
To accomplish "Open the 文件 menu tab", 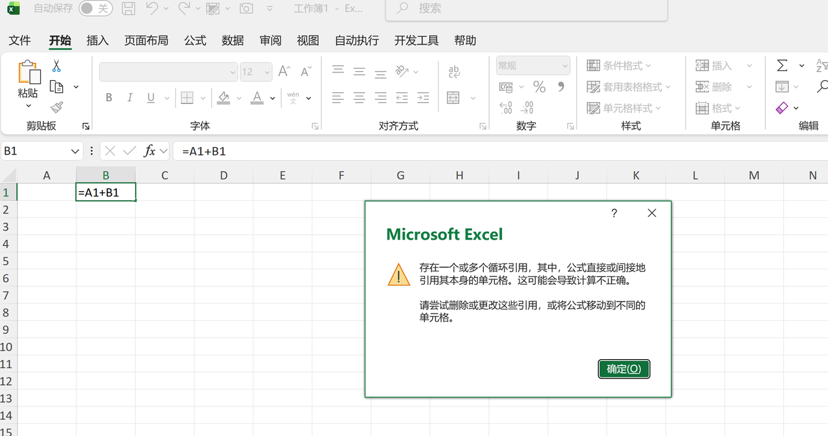I will (19, 40).
